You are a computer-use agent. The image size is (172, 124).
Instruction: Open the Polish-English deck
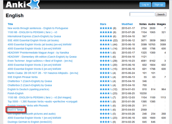pos(15,93)
